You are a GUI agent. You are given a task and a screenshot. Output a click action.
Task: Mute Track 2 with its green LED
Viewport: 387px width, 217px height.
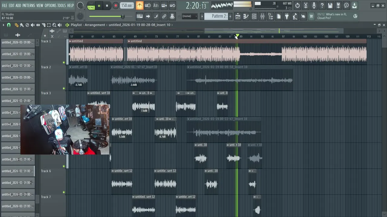(x=64, y=88)
